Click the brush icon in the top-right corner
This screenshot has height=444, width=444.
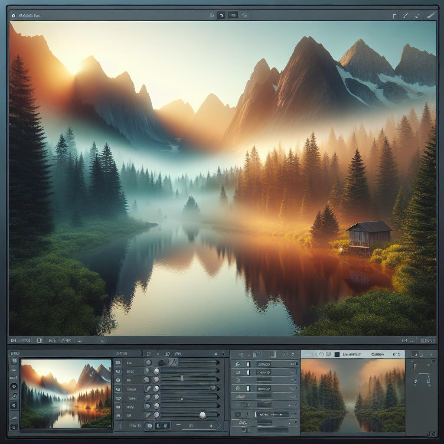point(430,15)
